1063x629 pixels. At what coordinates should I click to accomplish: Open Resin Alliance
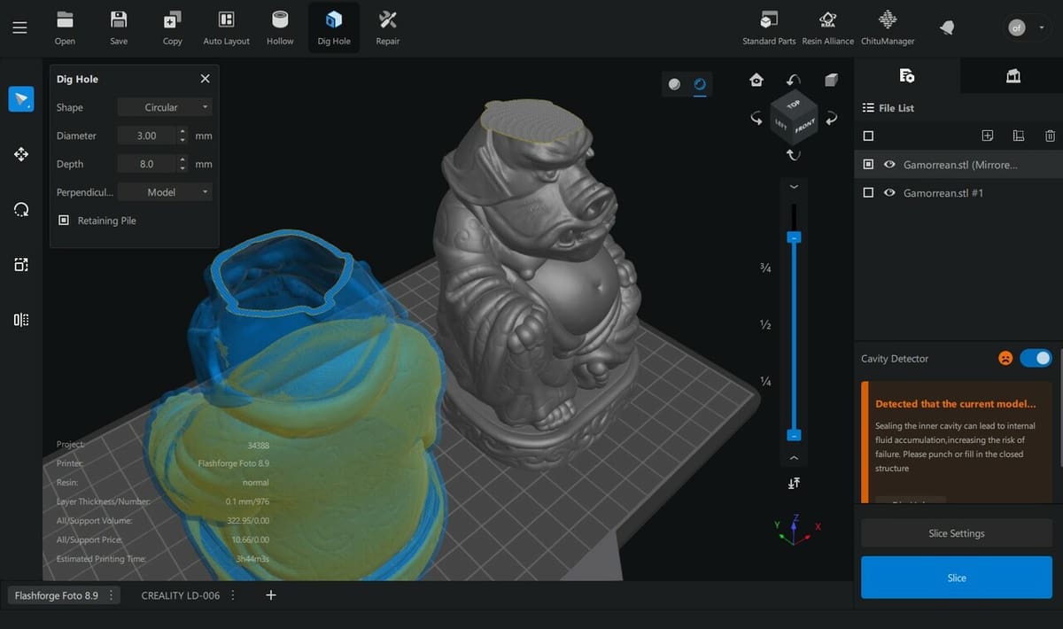(x=827, y=27)
